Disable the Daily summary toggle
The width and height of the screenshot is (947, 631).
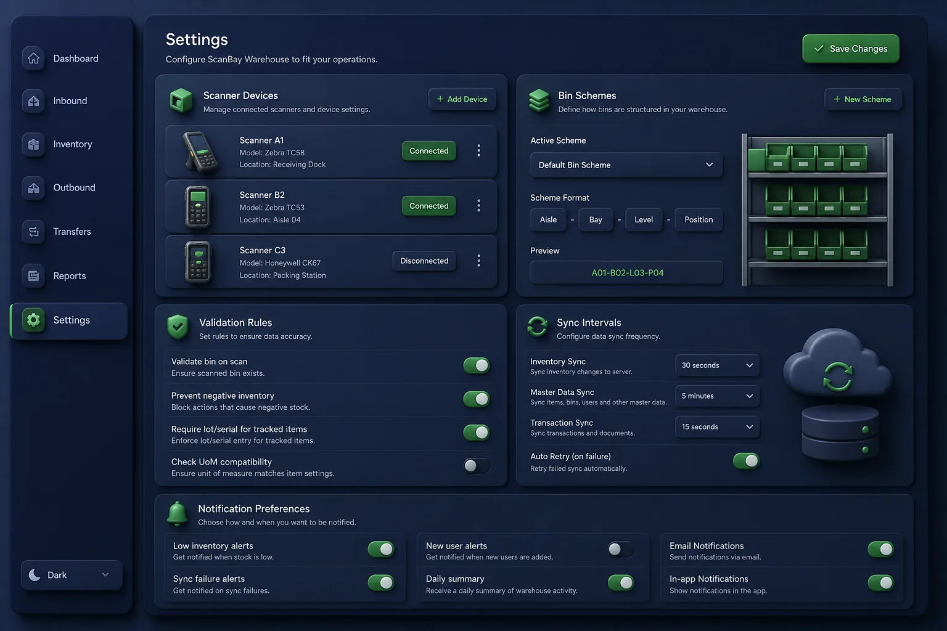point(621,582)
